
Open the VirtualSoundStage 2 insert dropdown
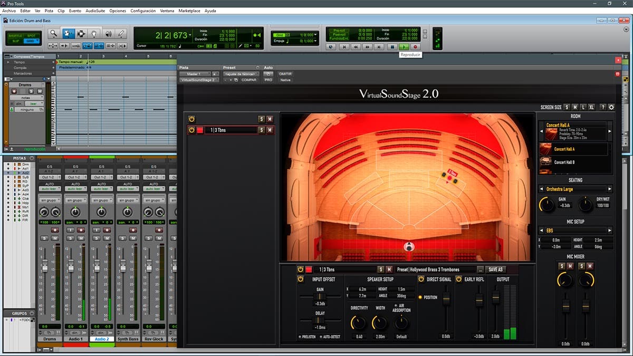tap(199, 80)
